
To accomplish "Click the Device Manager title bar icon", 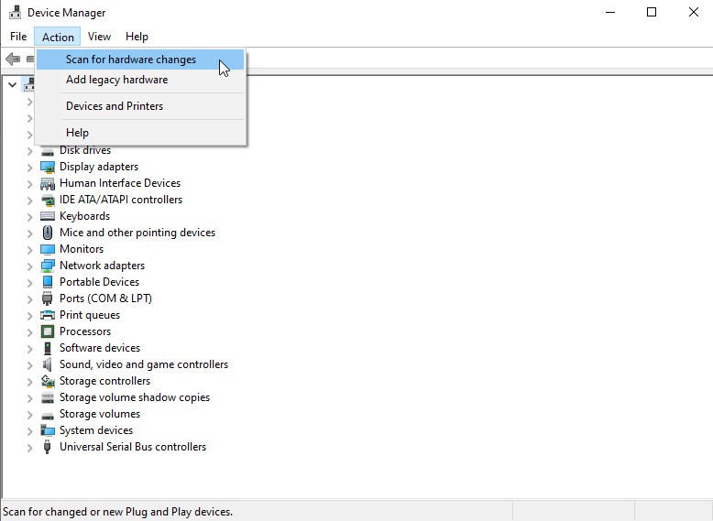I will point(15,12).
